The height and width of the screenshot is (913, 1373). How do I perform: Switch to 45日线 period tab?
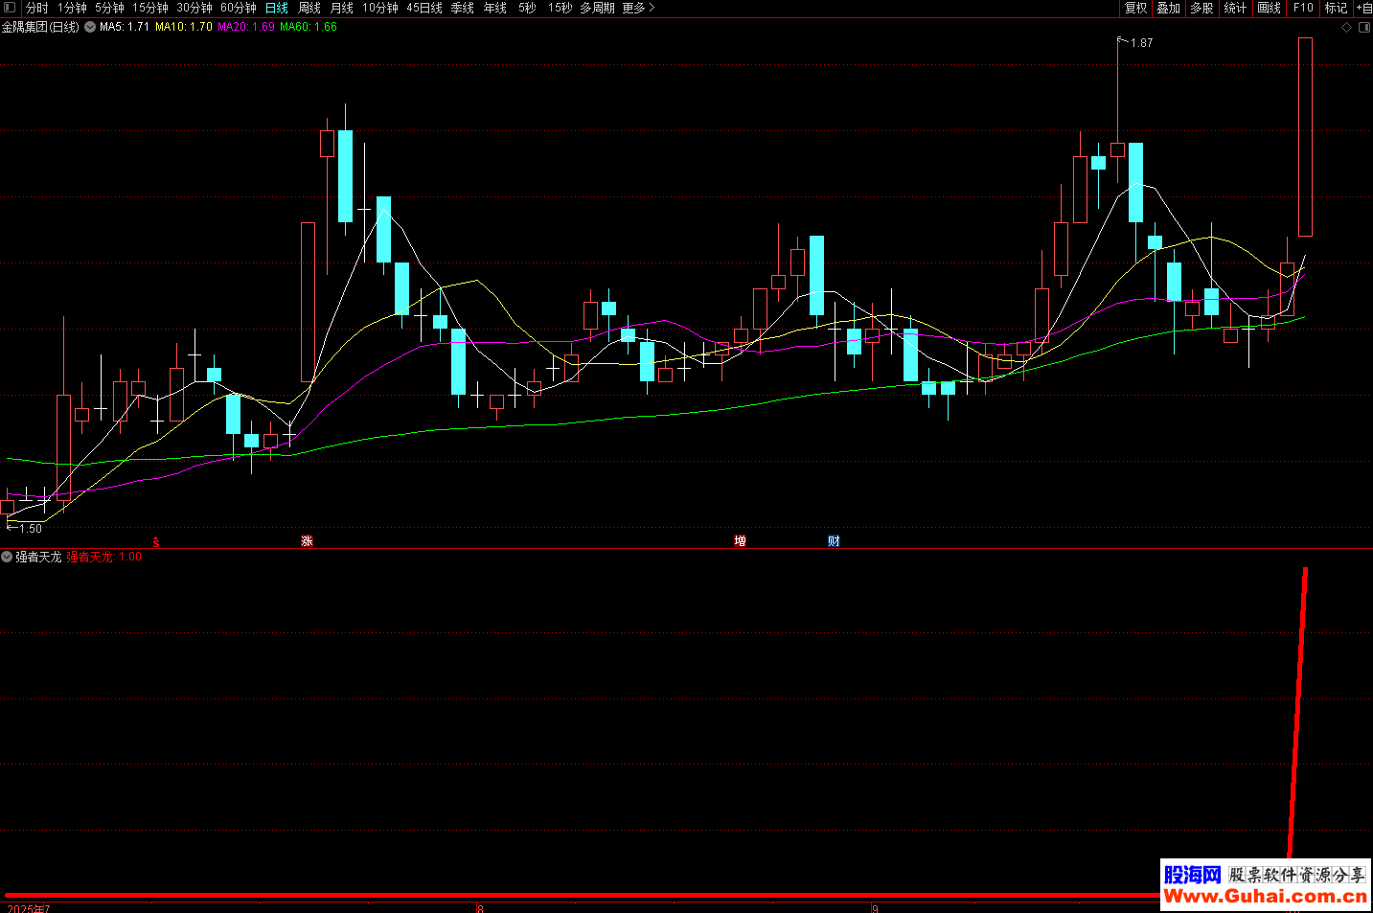[x=424, y=8]
